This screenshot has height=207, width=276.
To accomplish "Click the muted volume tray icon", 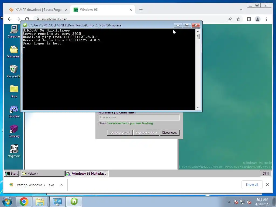I will pos(249,202).
